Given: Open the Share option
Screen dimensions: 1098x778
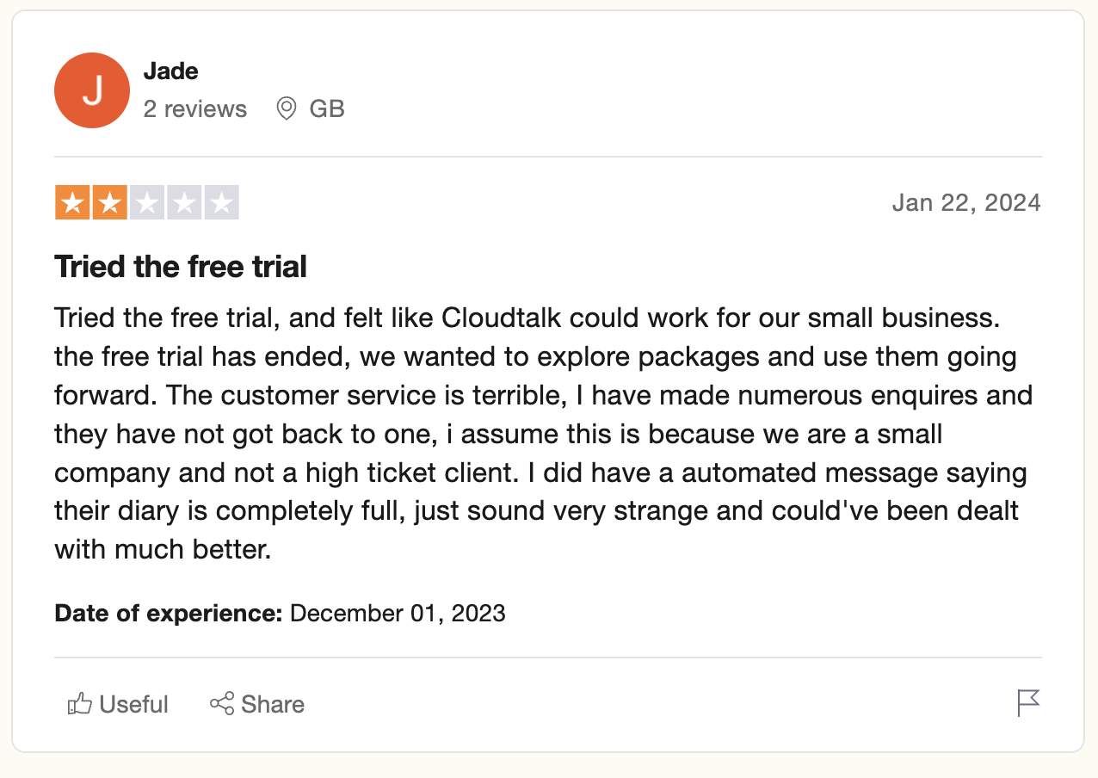Looking at the screenshot, I should pos(257,704).
